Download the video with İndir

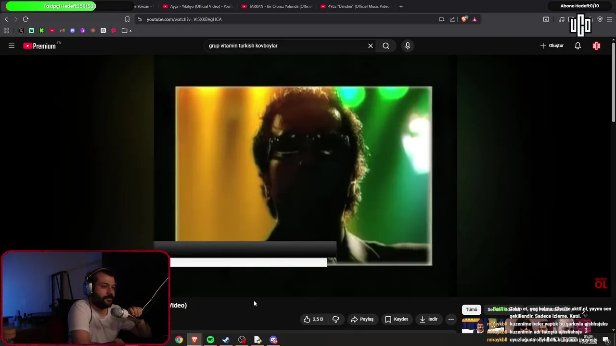428,319
